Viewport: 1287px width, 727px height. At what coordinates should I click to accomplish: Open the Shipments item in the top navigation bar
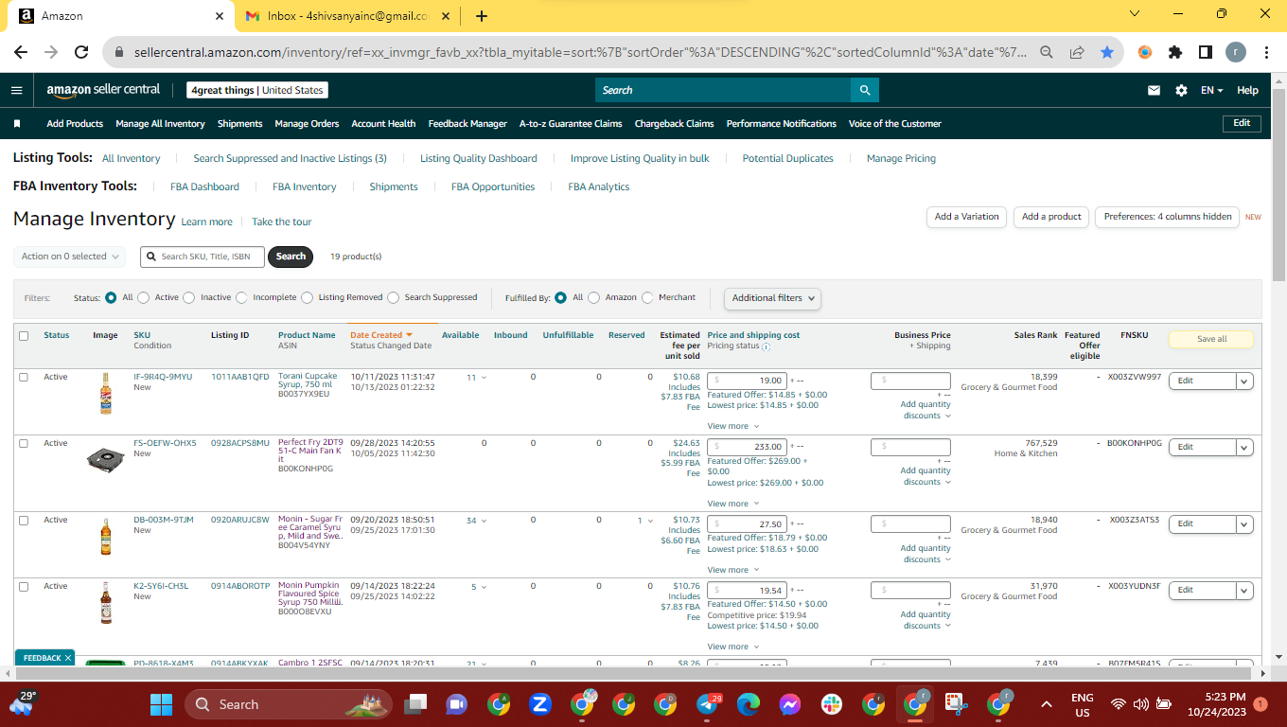coord(239,124)
